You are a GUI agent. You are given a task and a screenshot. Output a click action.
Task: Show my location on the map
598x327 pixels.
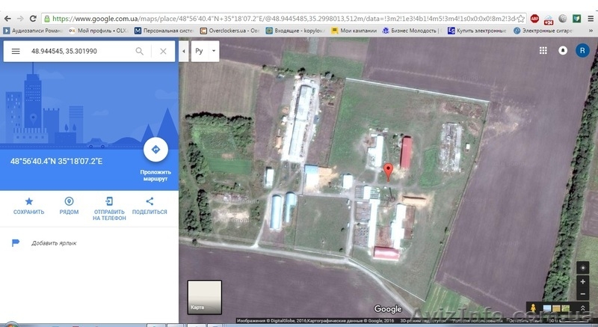tap(582, 267)
